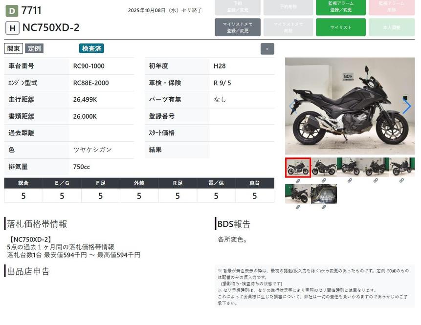421x325 pixels.
Task: Click the 検査済 status badge
Action: click(x=91, y=48)
